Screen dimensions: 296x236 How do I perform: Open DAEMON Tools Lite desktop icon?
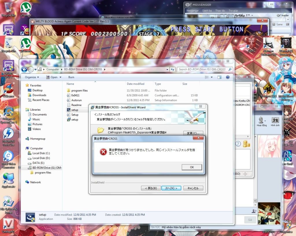point(8,137)
